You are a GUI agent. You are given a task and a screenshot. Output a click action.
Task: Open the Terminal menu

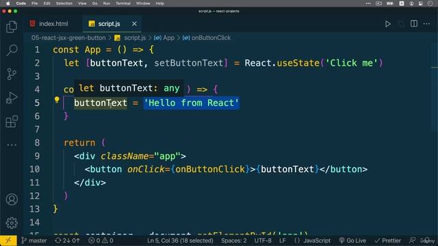(123, 3)
